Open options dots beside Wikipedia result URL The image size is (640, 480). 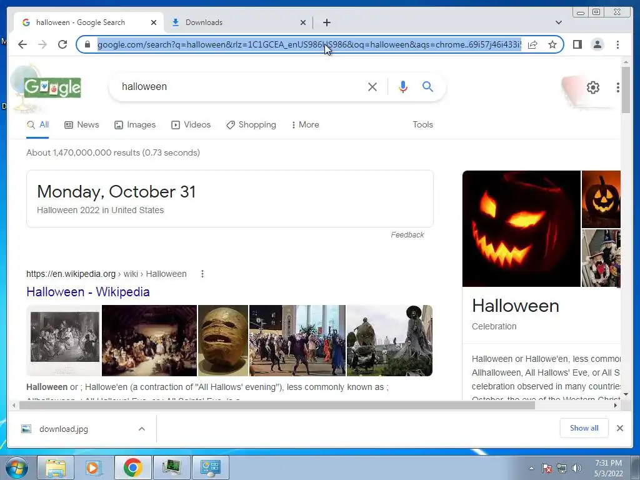point(202,274)
